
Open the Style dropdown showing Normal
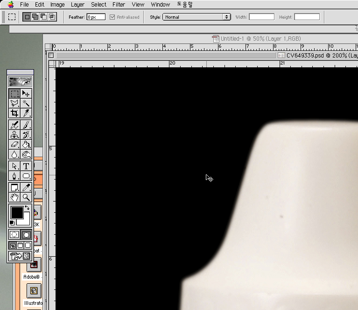[196, 17]
